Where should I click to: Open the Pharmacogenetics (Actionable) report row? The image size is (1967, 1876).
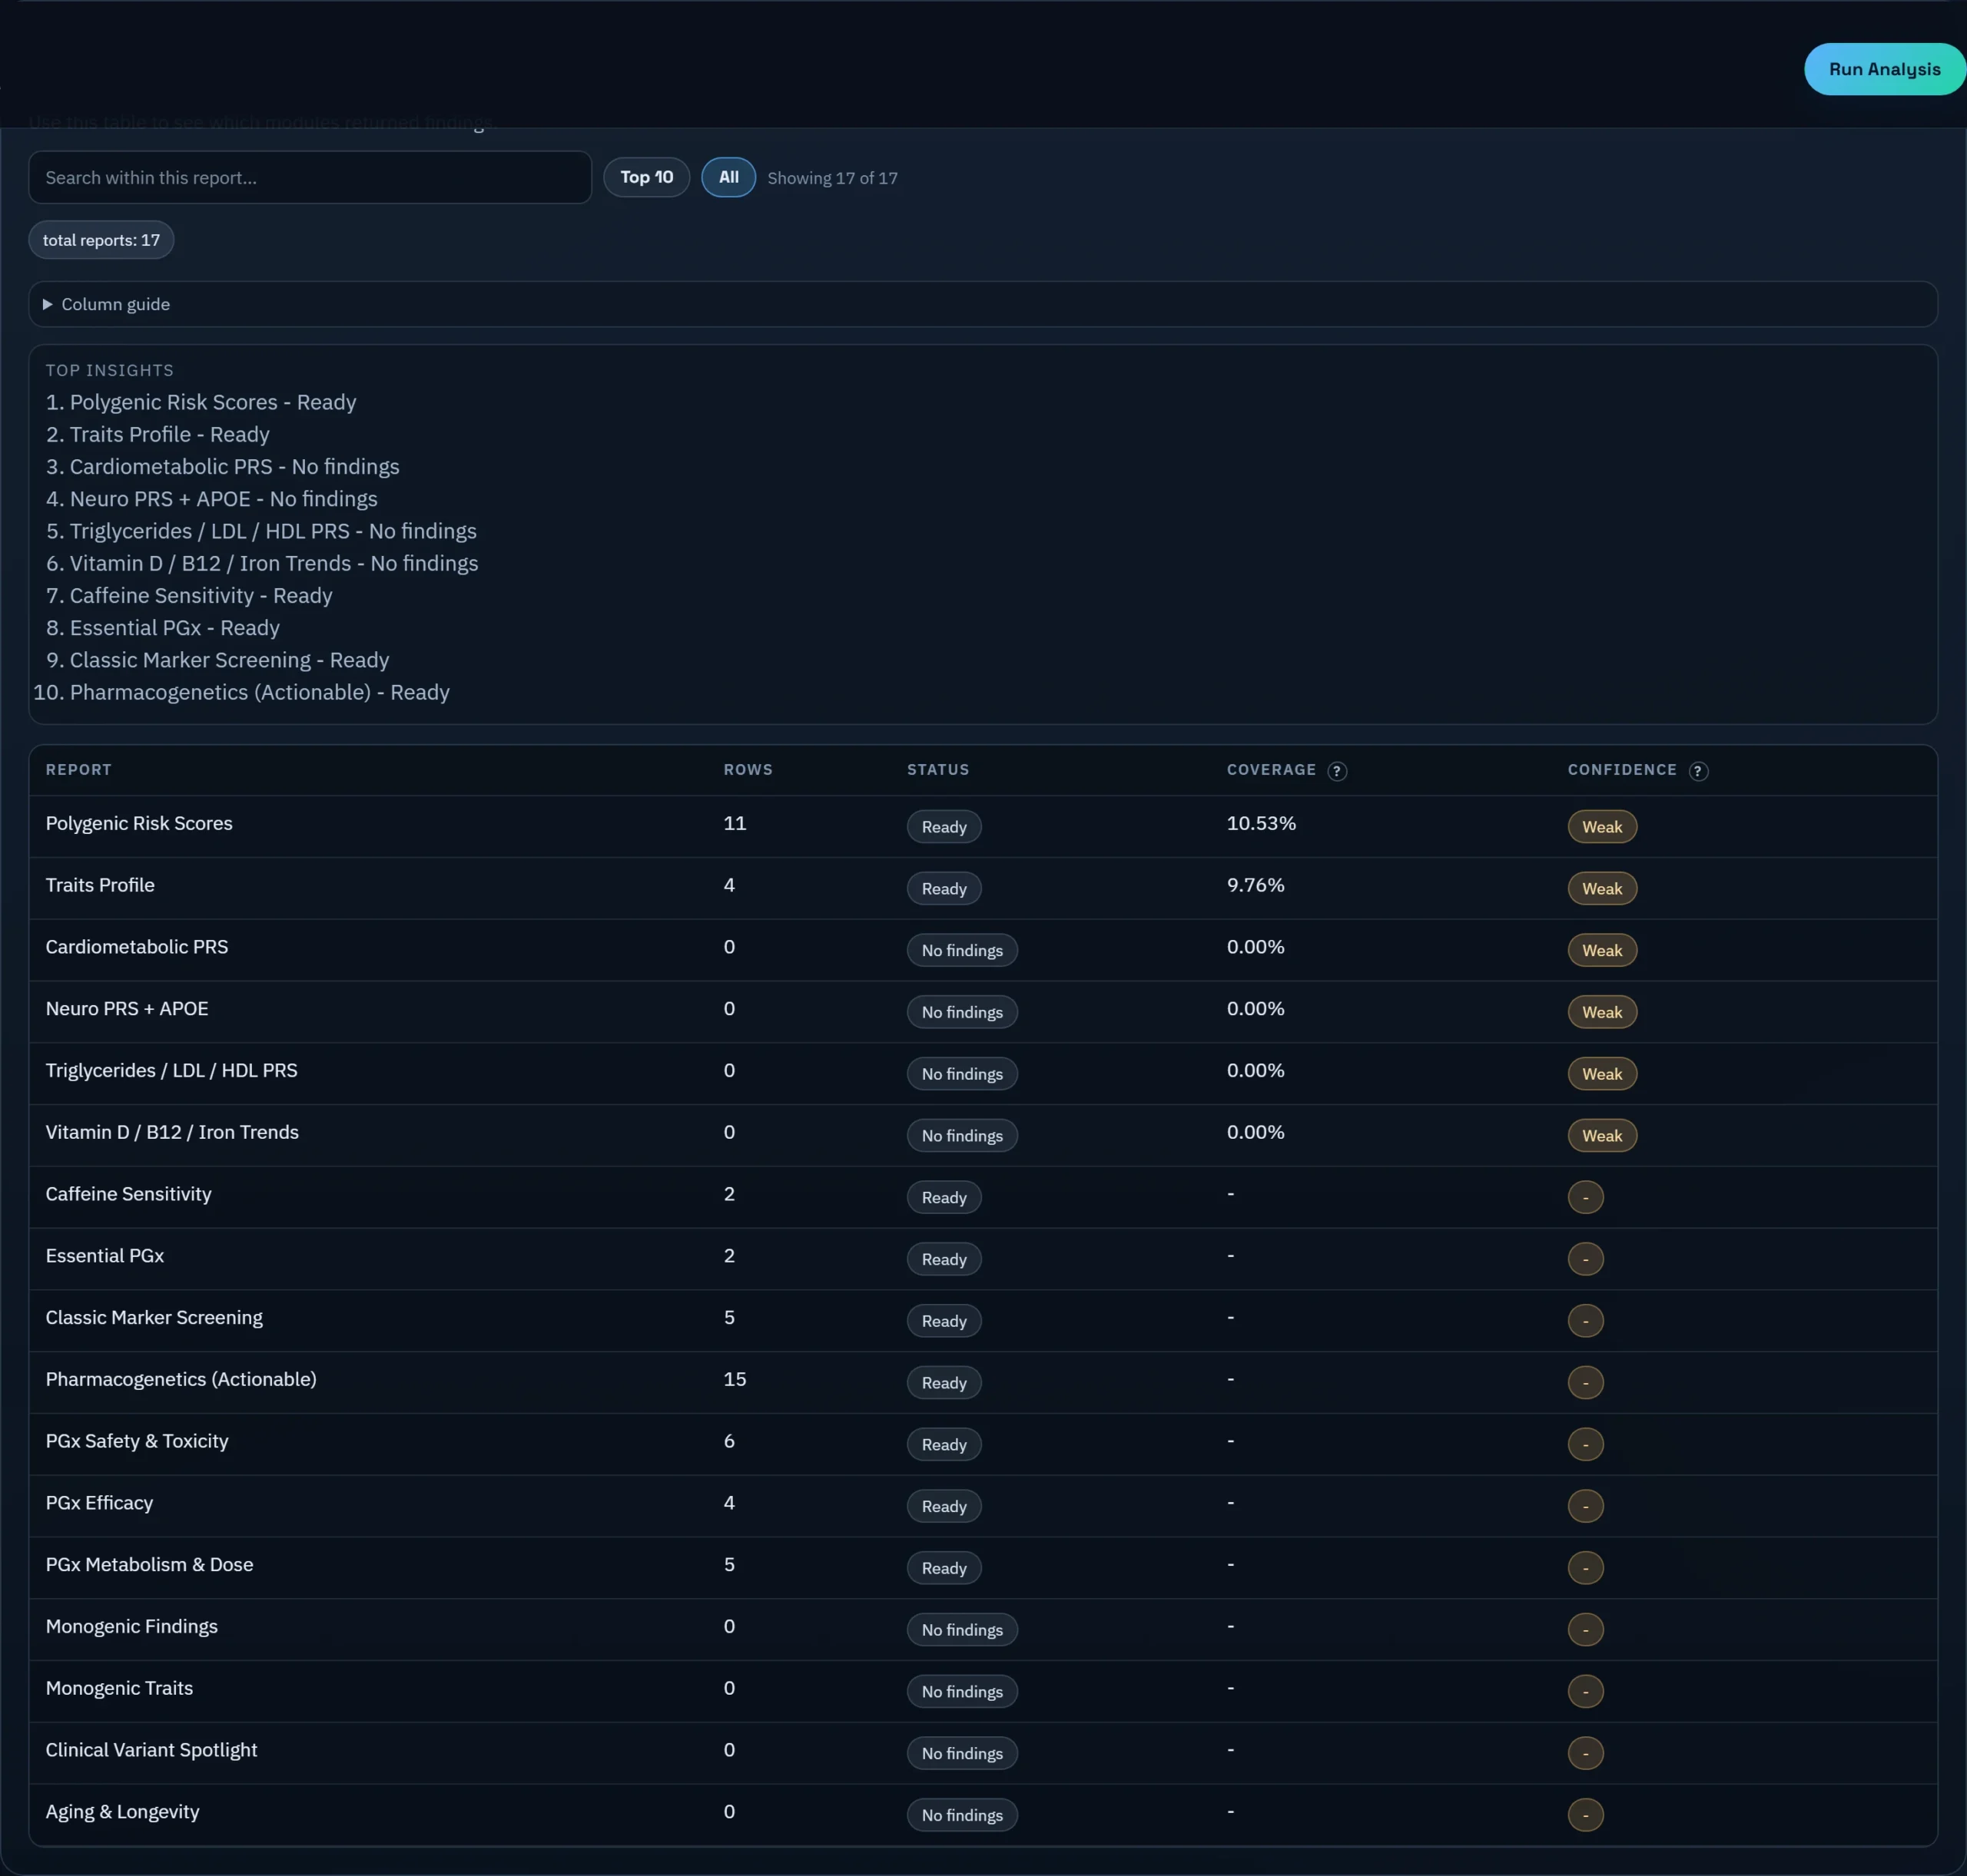click(181, 1379)
